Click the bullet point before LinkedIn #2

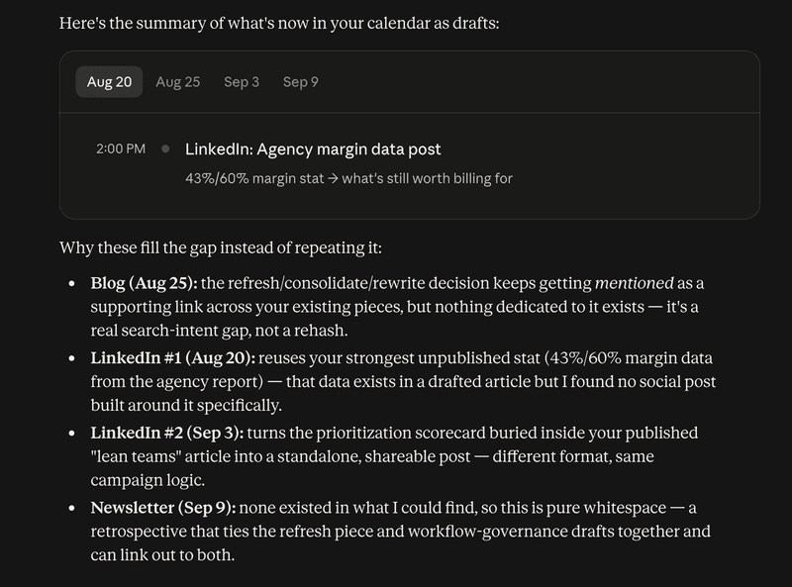coord(71,433)
